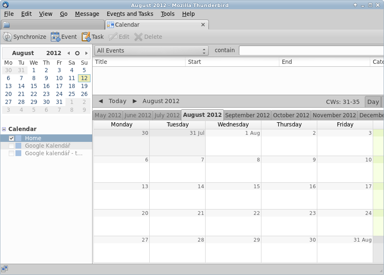384x275 pixels.
Task: Select the August 2012 month tab
Action: [202, 115]
